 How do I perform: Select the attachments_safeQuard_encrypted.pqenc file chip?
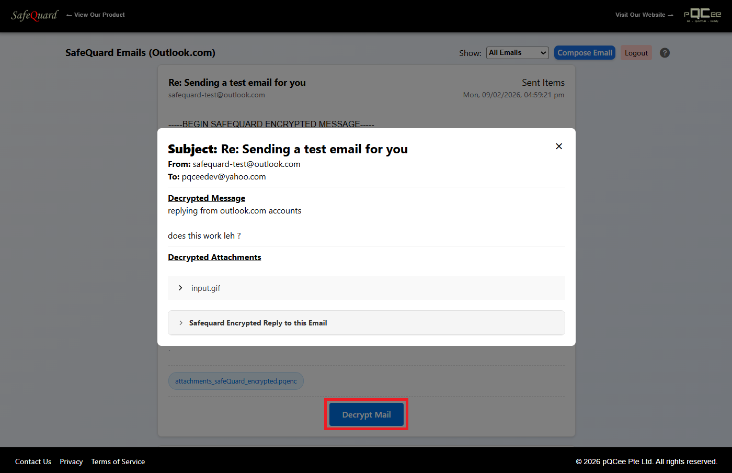pos(236,381)
